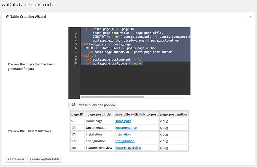Image resolution: width=257 pixels, height=167 pixels.
Task: Click the plain text 'Configuration' title cell
Action: tap(99, 141)
